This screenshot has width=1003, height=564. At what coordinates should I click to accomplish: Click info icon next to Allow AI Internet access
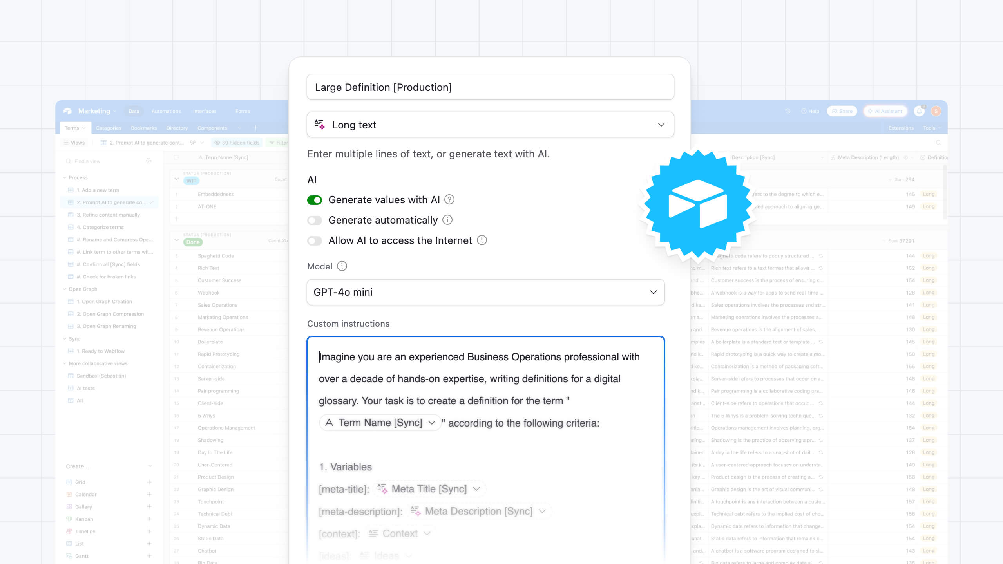pos(482,240)
